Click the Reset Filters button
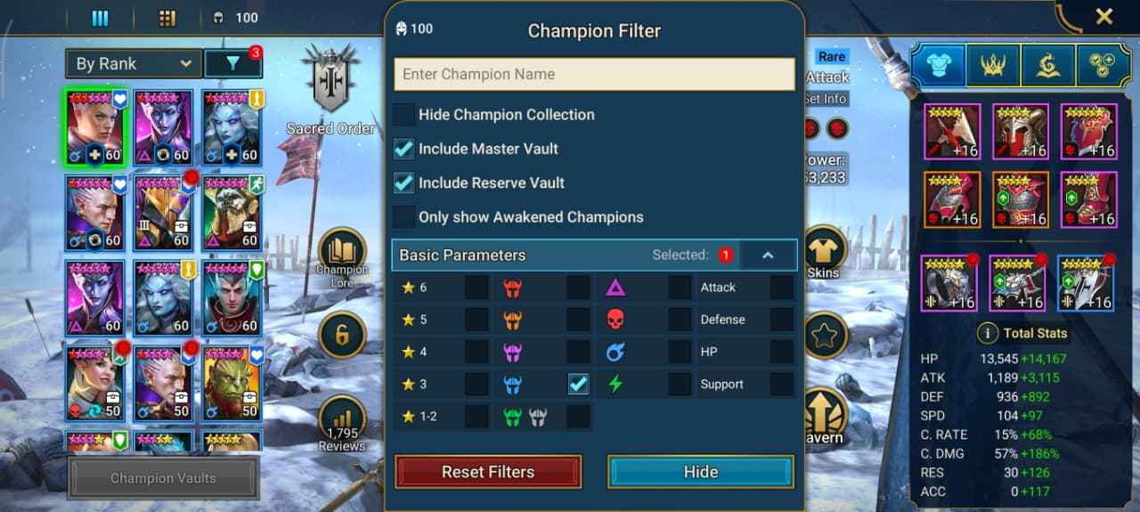This screenshot has width=1140, height=512. click(488, 472)
